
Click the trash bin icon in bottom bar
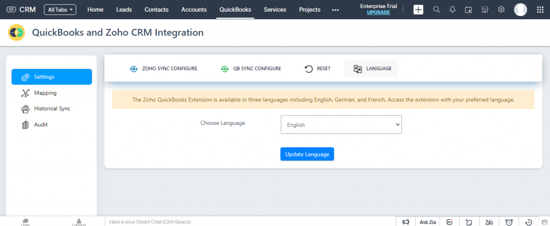pyautogui.click(x=544, y=222)
